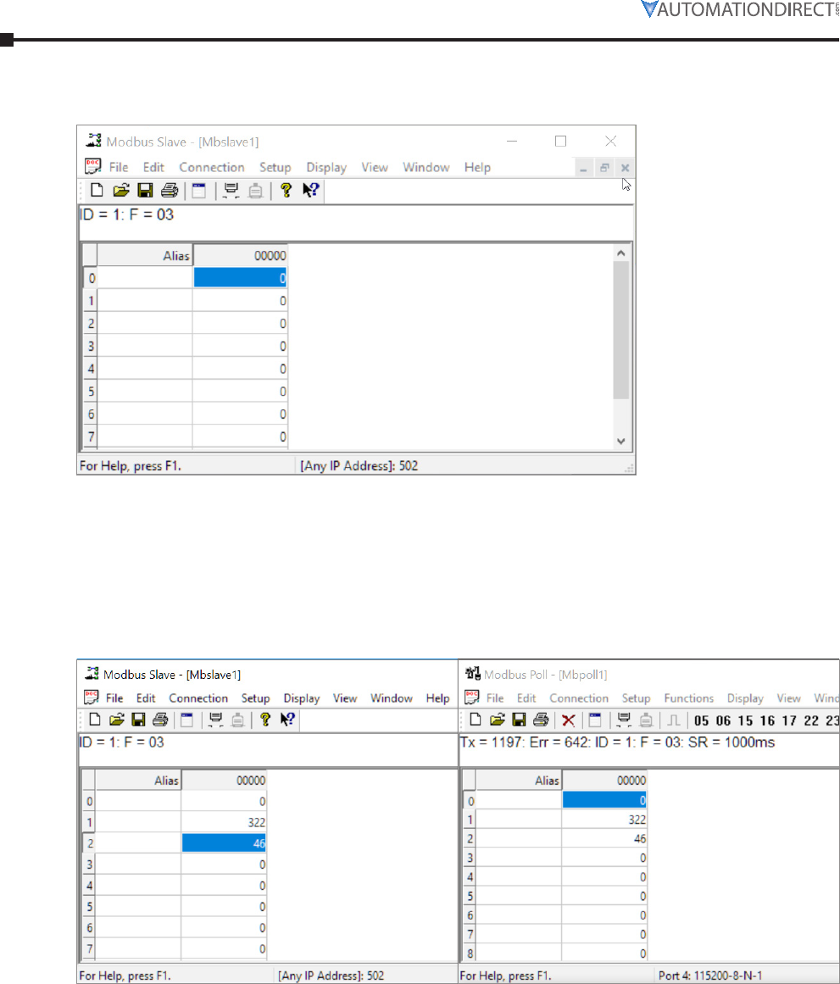Image resolution: width=840 pixels, height=984 pixels.
Task: Click scroll up arrow in upper Modbus Slave
Action: click(621, 253)
